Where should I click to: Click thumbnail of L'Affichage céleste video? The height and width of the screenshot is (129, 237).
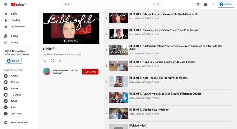pyautogui.click(x=119, y=50)
